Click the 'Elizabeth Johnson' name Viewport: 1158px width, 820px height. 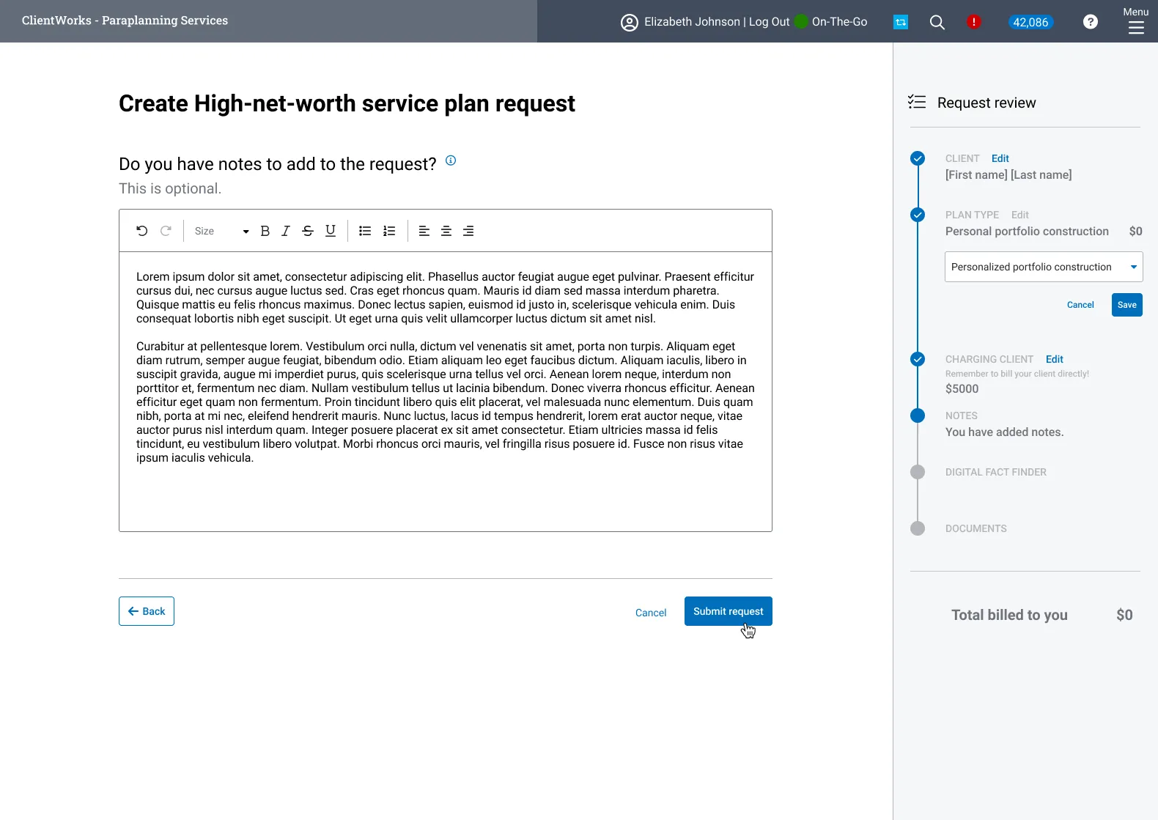[x=692, y=22]
